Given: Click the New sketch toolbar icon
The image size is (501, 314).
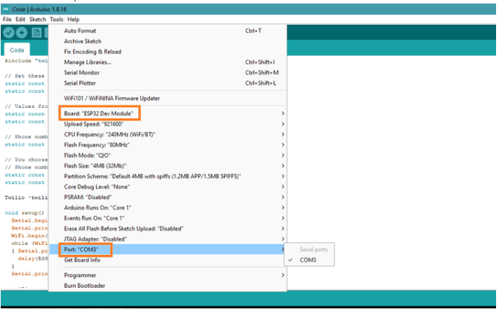Looking at the screenshot, I should (37, 32).
